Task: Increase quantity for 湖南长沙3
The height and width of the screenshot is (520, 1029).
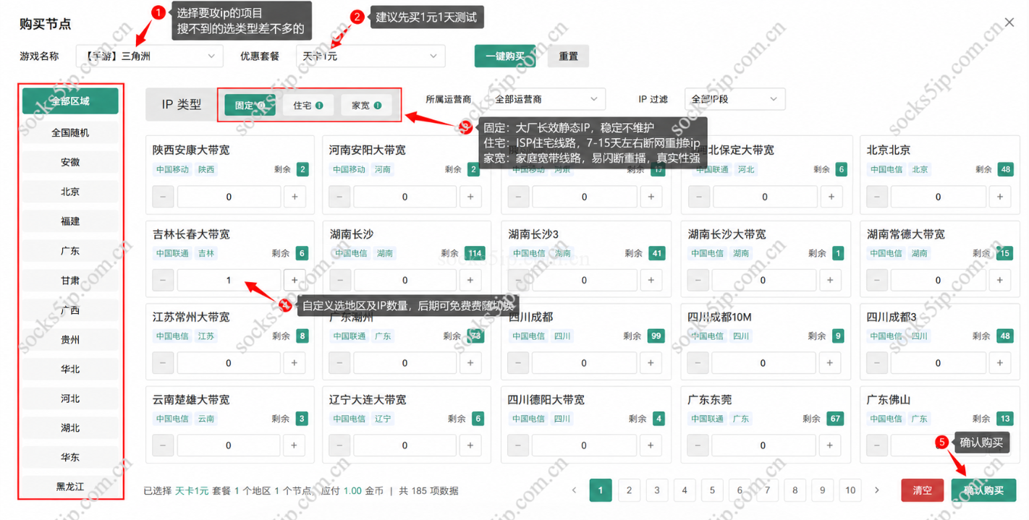Action: point(651,280)
